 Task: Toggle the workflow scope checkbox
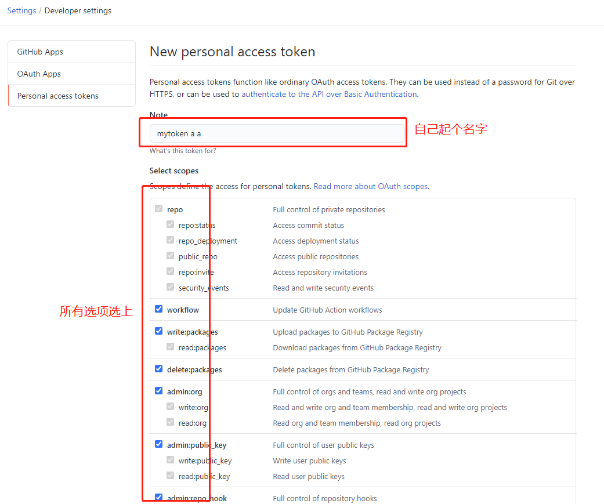159,309
